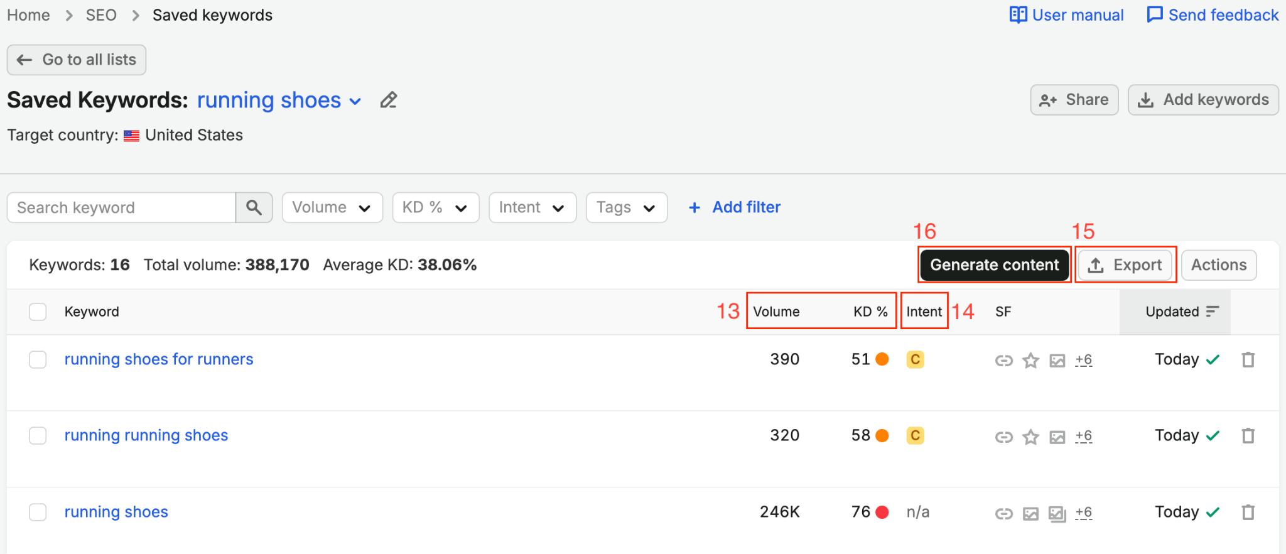Focus the Search keyword input field
1286x554 pixels.
[x=121, y=207]
